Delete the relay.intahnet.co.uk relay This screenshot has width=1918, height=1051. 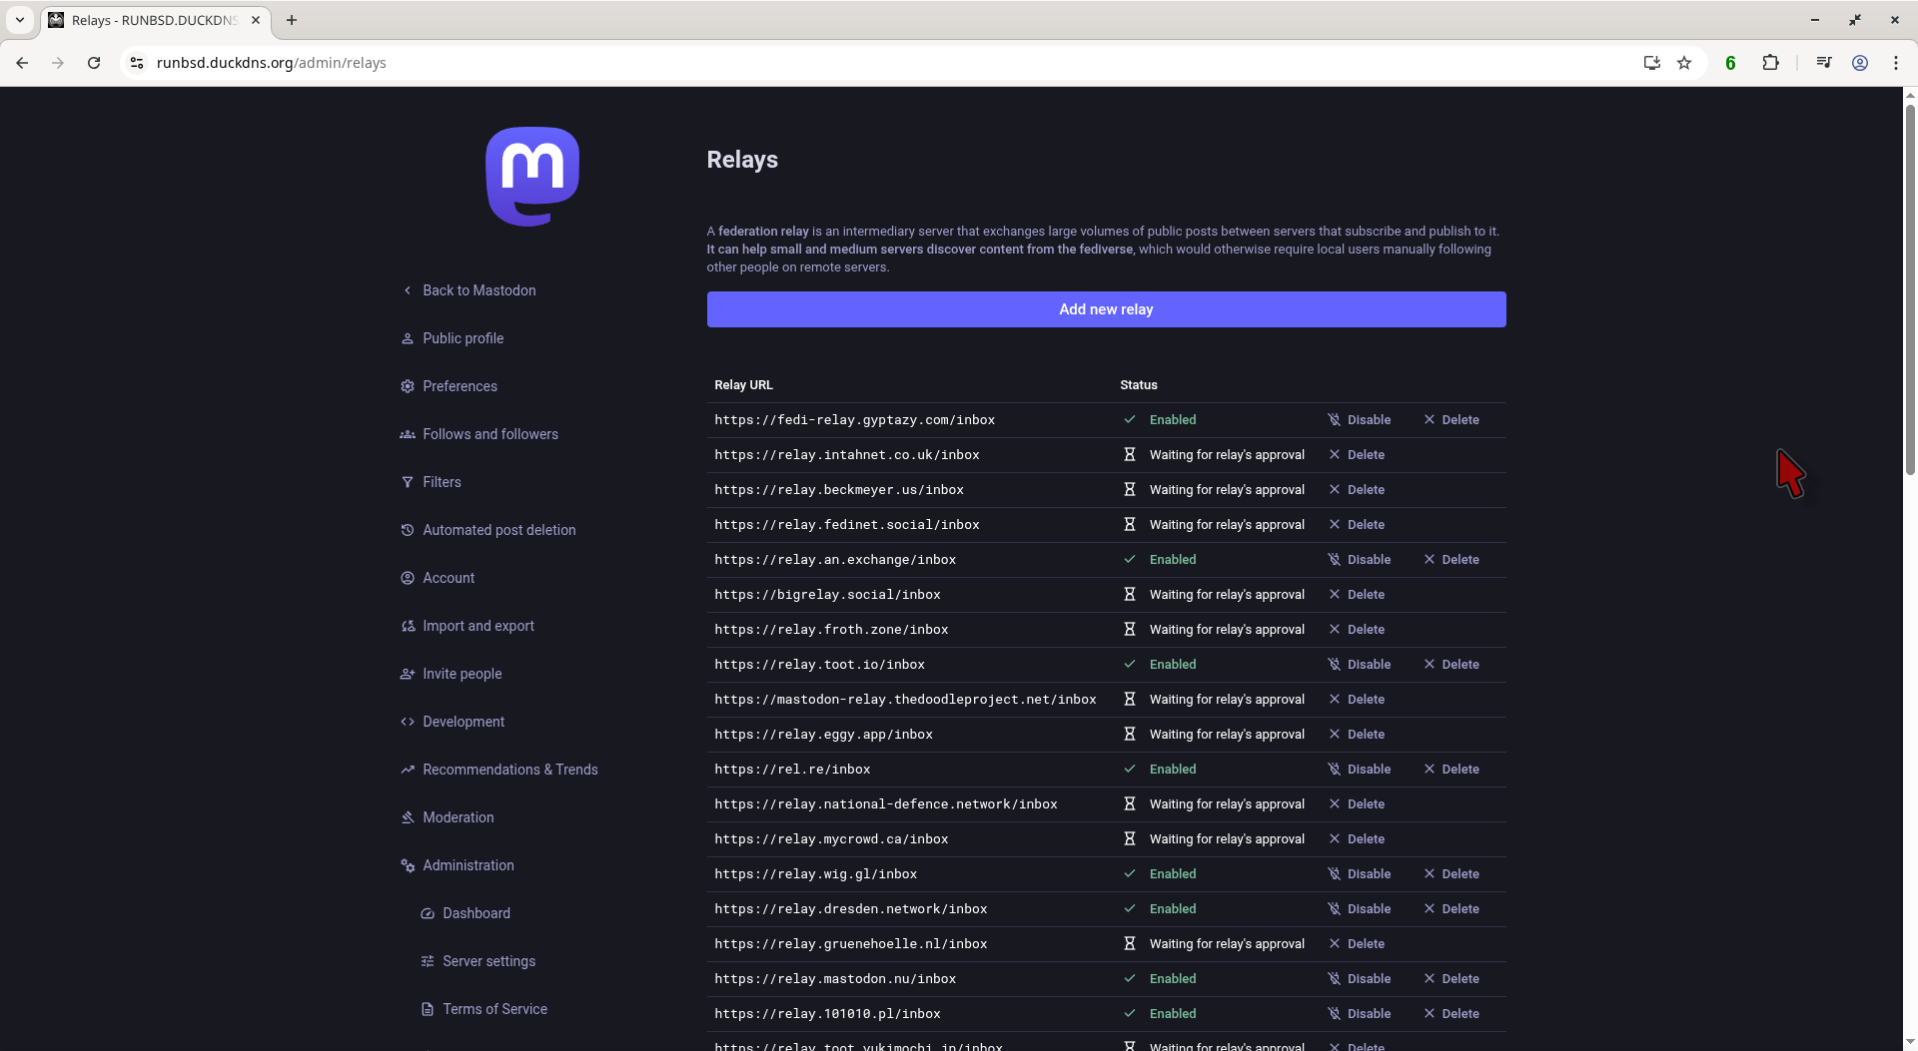(x=1357, y=455)
